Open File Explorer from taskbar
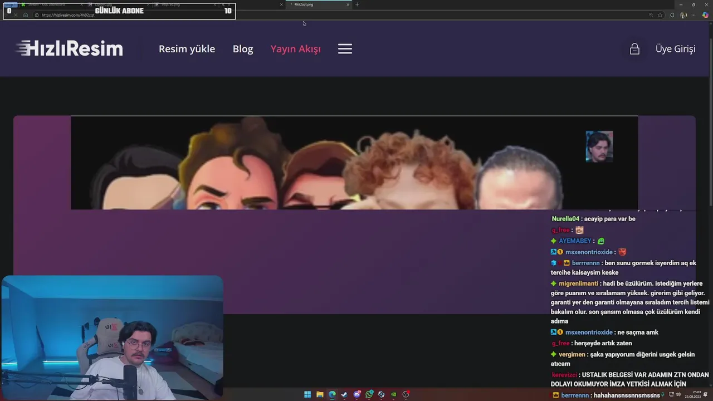The image size is (713, 401). 320,394
